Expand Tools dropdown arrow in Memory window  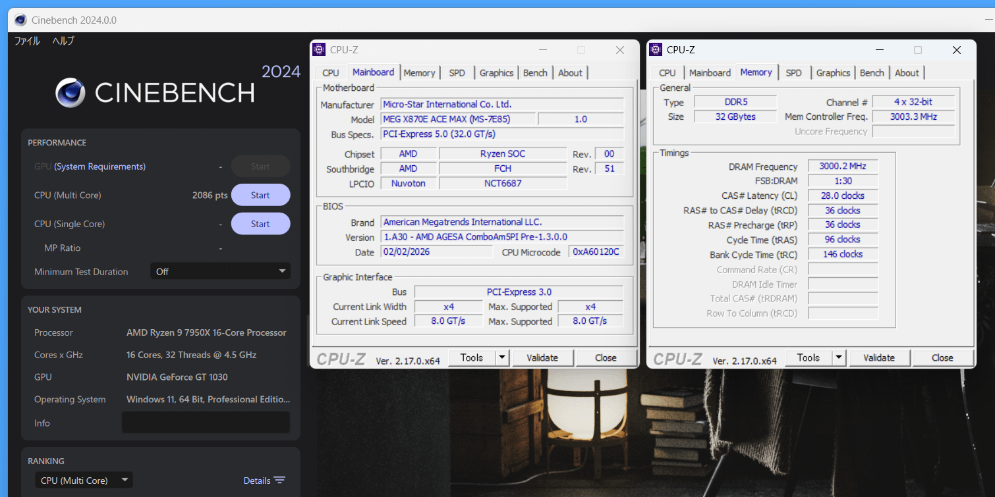[x=839, y=357]
